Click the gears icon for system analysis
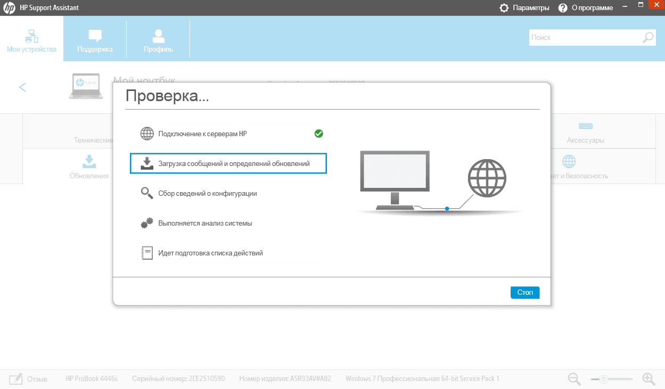 (x=147, y=223)
